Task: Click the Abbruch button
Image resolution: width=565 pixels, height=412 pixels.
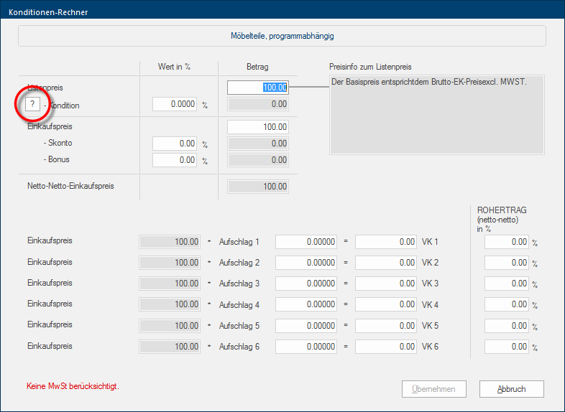Action: [512, 389]
